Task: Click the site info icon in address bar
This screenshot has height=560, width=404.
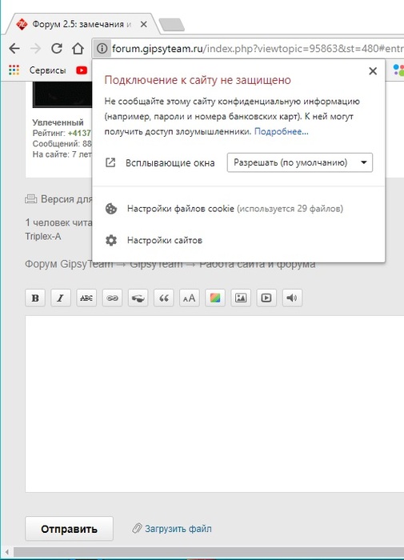Action: tap(102, 48)
